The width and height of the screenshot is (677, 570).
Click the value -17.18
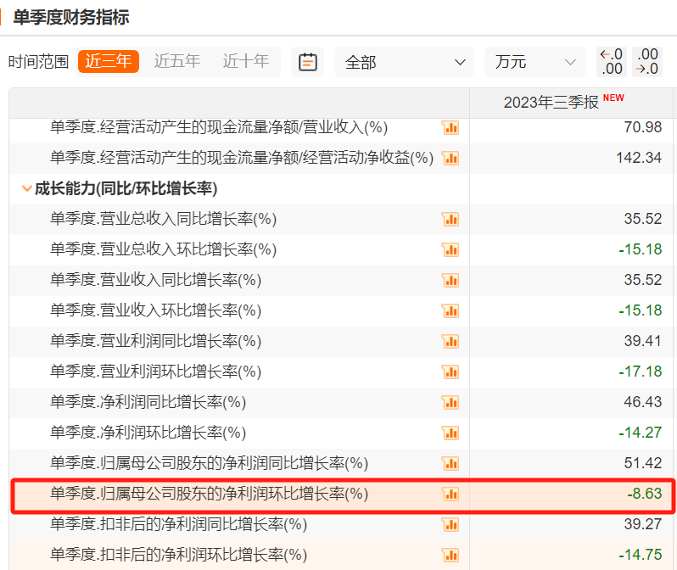click(641, 372)
